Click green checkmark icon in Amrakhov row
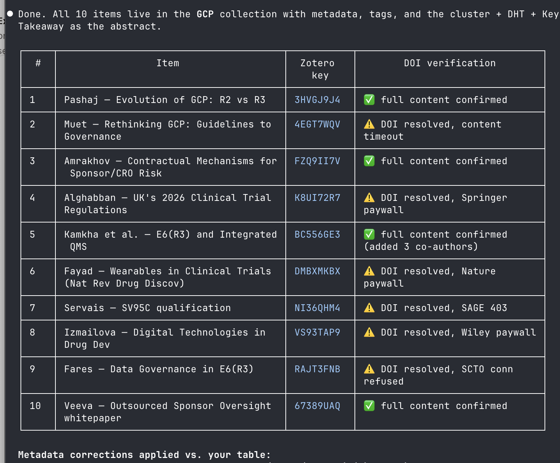The width and height of the screenshot is (560, 463). (369, 161)
